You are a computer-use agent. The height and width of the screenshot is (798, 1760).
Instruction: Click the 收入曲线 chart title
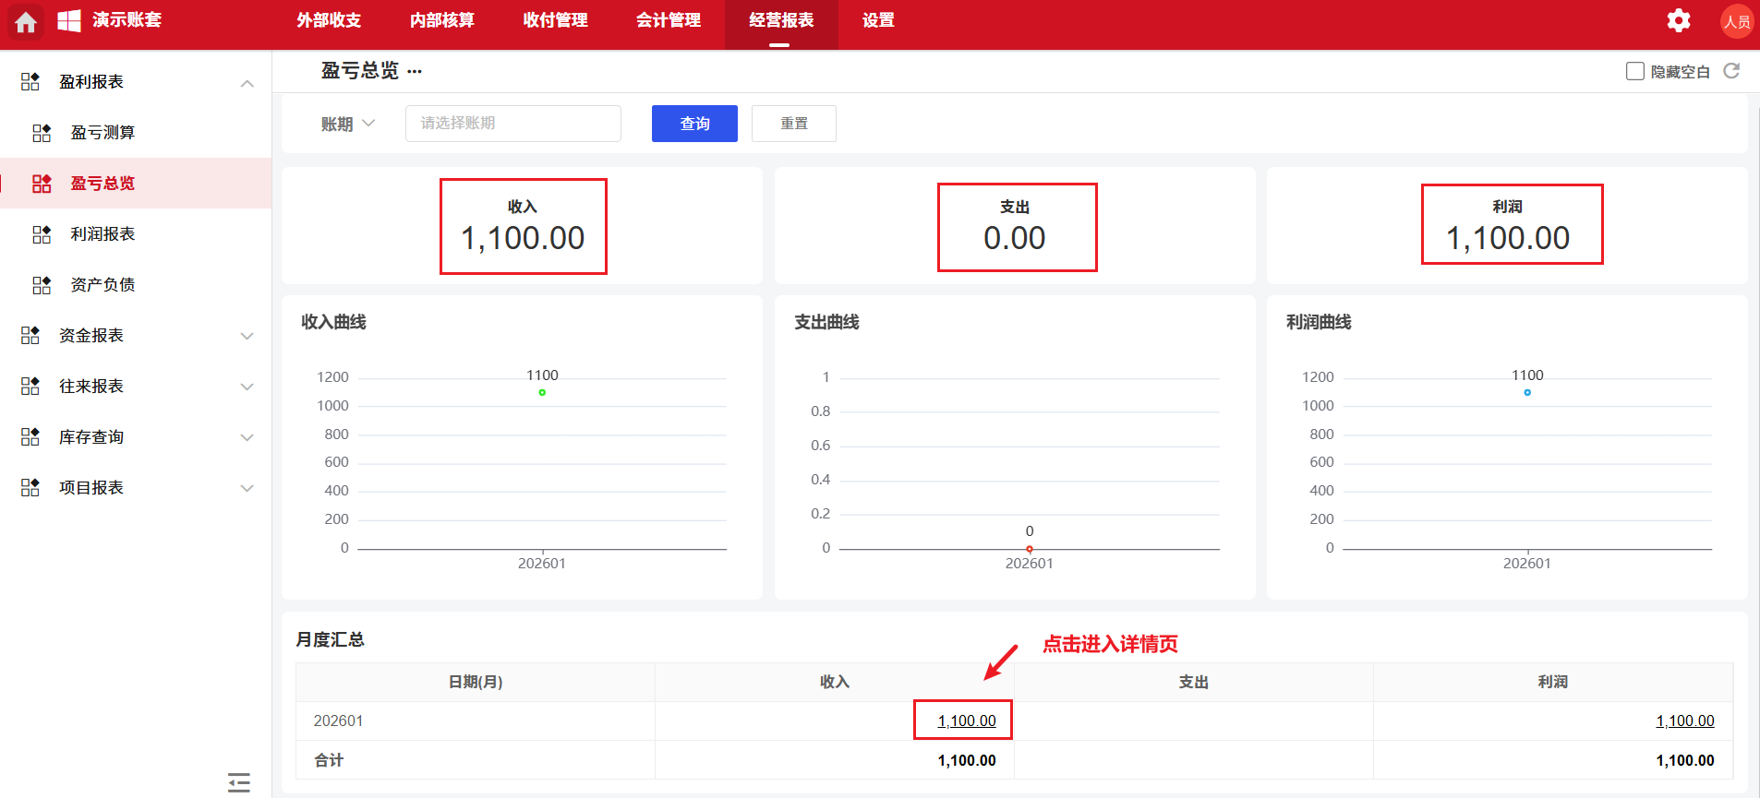click(334, 322)
